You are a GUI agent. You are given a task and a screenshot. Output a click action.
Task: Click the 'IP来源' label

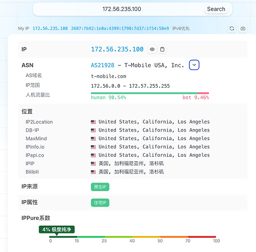[30, 186]
